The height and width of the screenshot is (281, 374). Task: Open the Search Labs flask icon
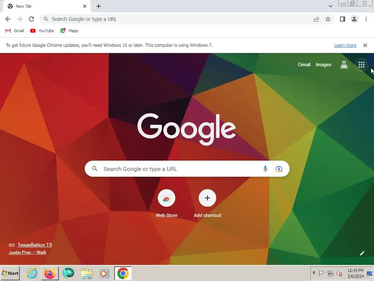pyautogui.click(x=344, y=64)
